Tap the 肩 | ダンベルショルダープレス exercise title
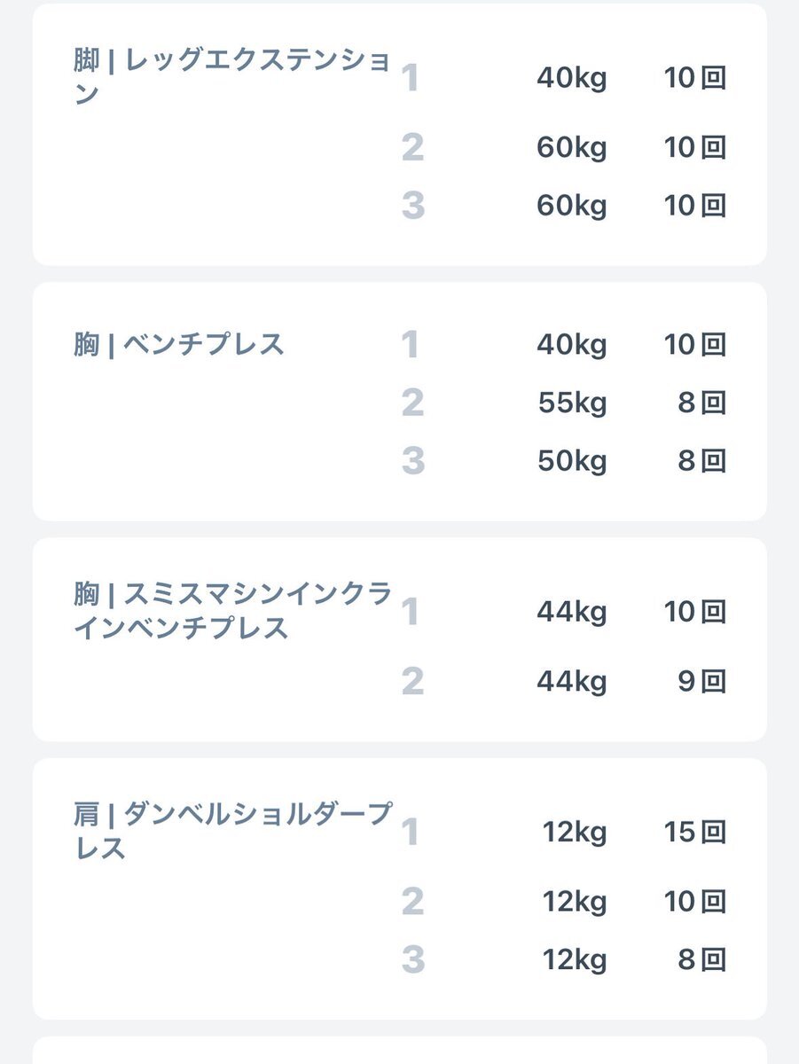 [x=232, y=831]
